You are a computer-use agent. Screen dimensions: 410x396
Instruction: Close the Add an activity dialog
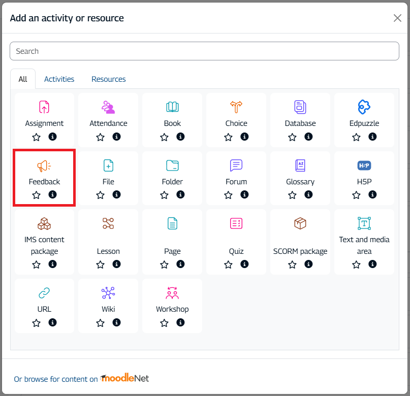click(397, 18)
